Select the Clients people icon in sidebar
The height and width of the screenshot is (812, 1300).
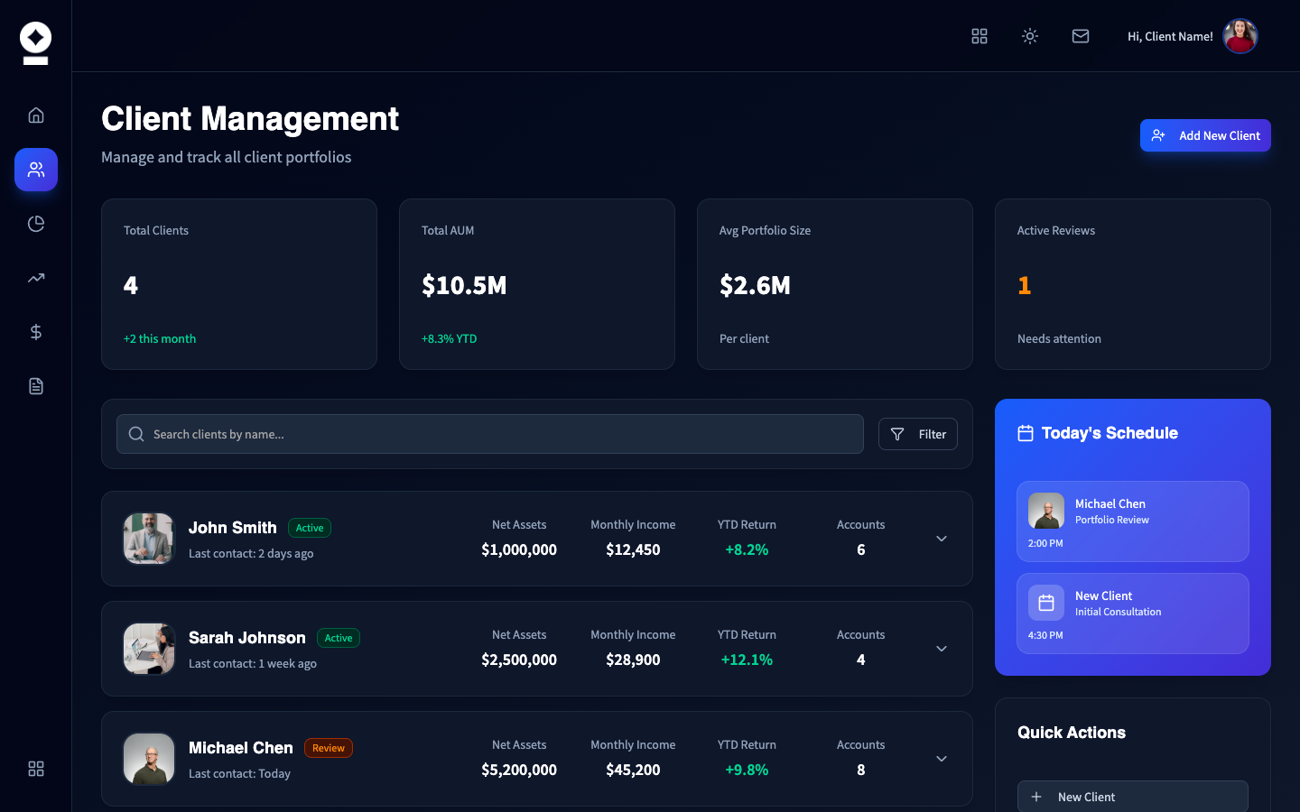click(x=35, y=169)
